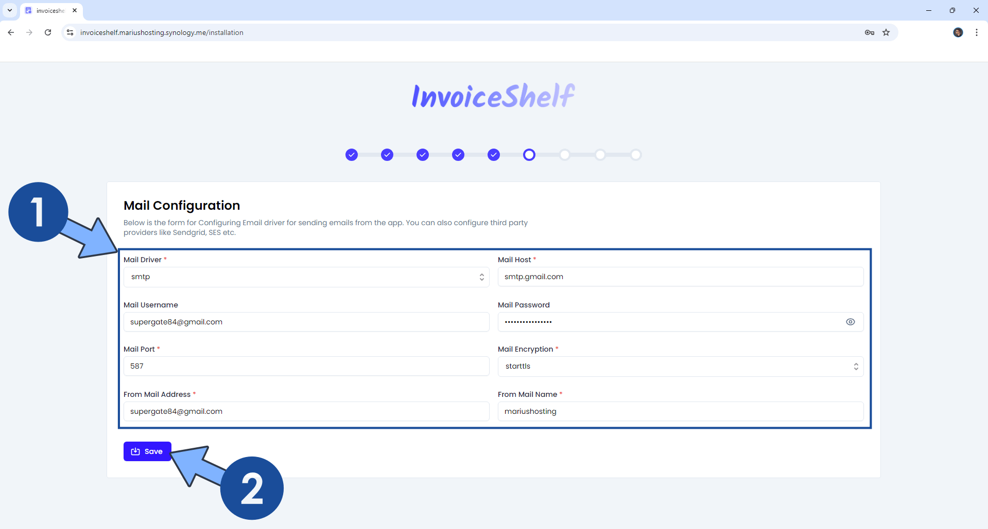Open the Chrome profile avatar
988x529 pixels.
[x=958, y=32]
